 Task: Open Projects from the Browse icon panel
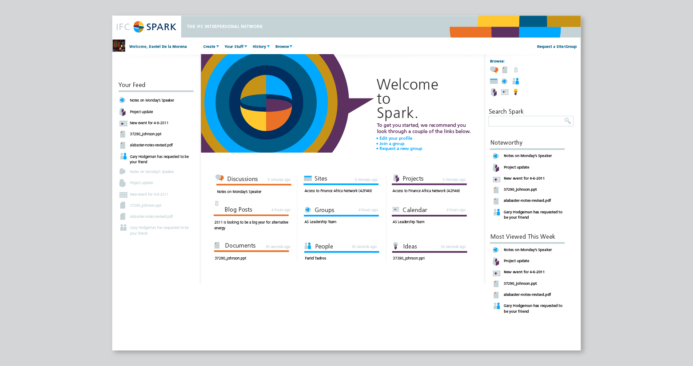[x=494, y=92]
